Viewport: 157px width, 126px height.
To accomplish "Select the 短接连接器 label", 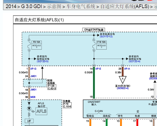I will coord(51,82).
